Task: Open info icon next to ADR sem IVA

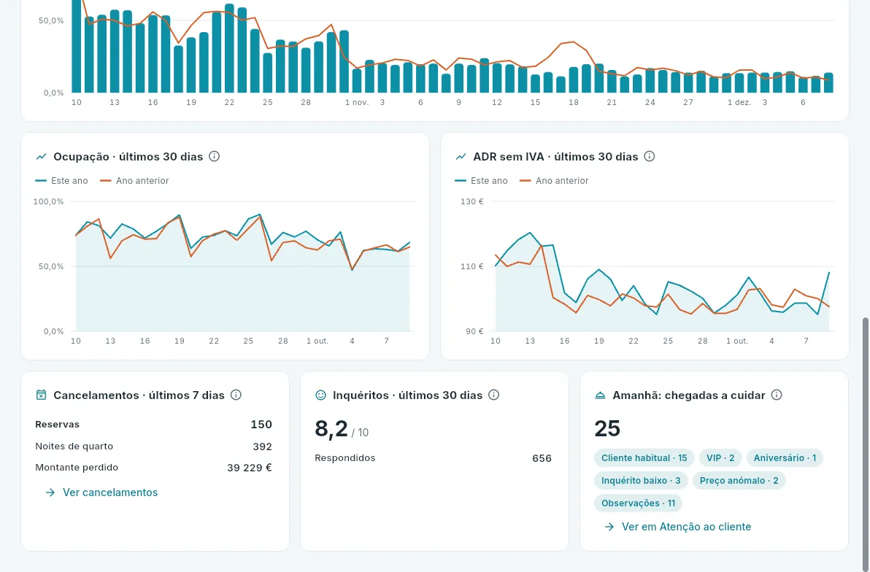Action: [649, 156]
